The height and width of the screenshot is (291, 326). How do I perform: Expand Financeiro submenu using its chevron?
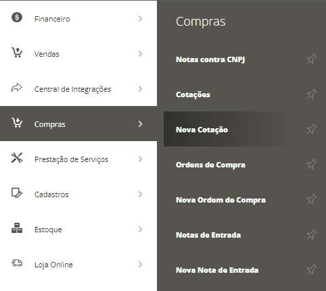pos(141,19)
